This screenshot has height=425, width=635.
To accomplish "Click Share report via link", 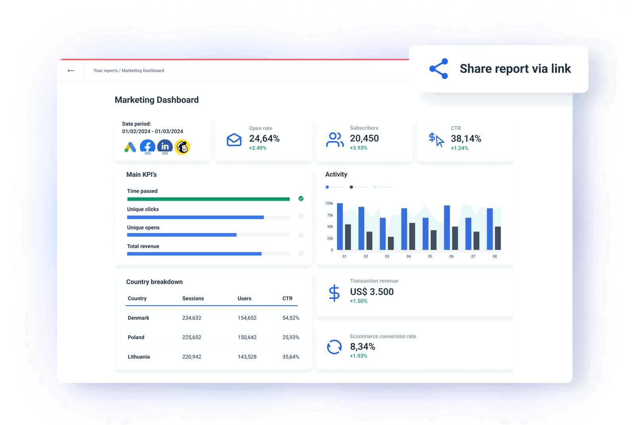I will (515, 68).
